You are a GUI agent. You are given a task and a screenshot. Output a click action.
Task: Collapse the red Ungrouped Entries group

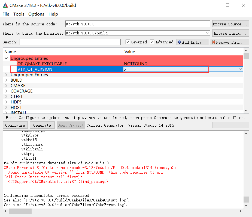pos(6,58)
